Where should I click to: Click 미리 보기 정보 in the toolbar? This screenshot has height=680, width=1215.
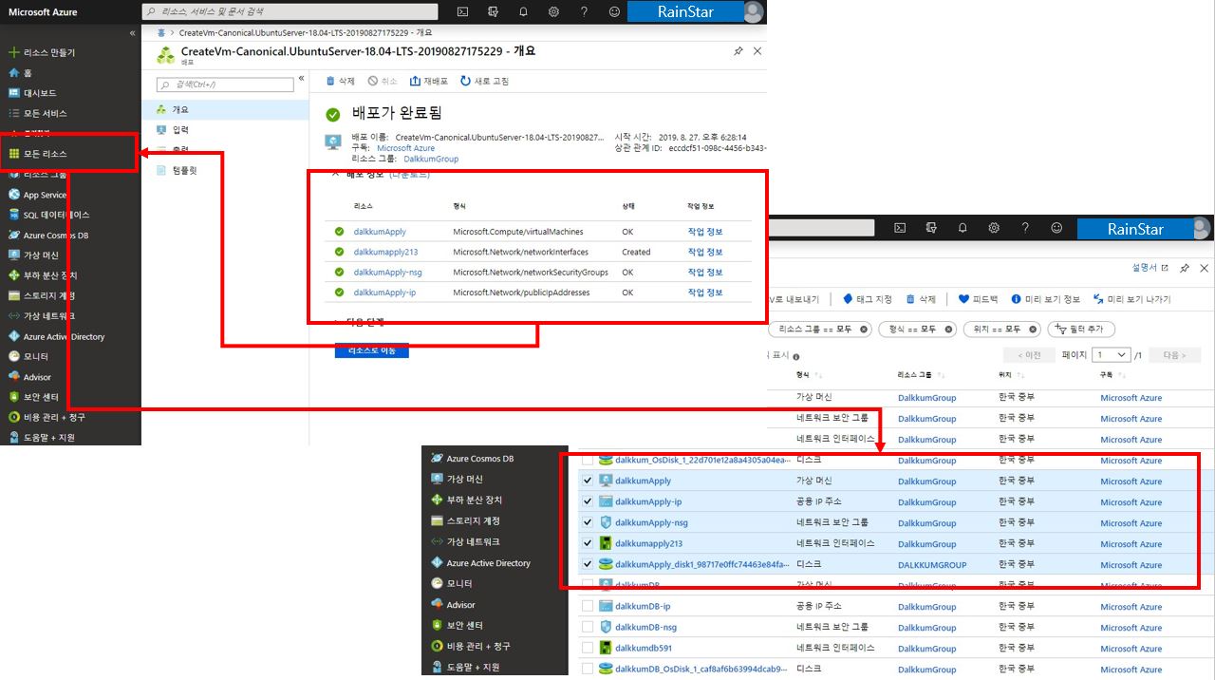(1046, 299)
